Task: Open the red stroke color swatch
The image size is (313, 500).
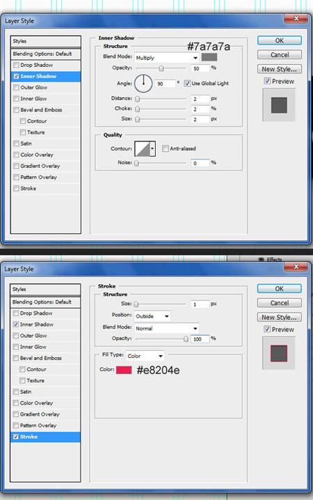Action: tap(124, 370)
